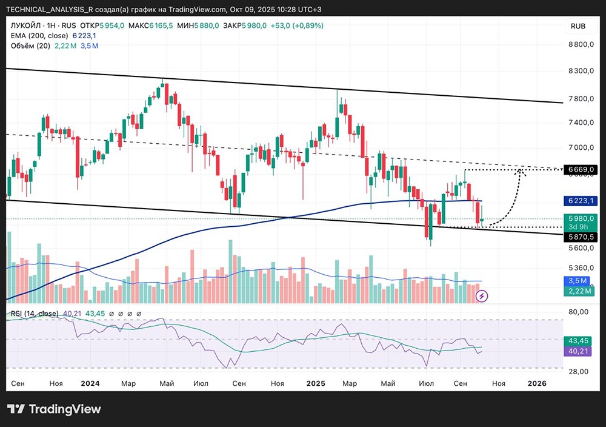Select the EMA (200, close) indicator legend
This screenshot has height=427, width=606.
point(39,36)
